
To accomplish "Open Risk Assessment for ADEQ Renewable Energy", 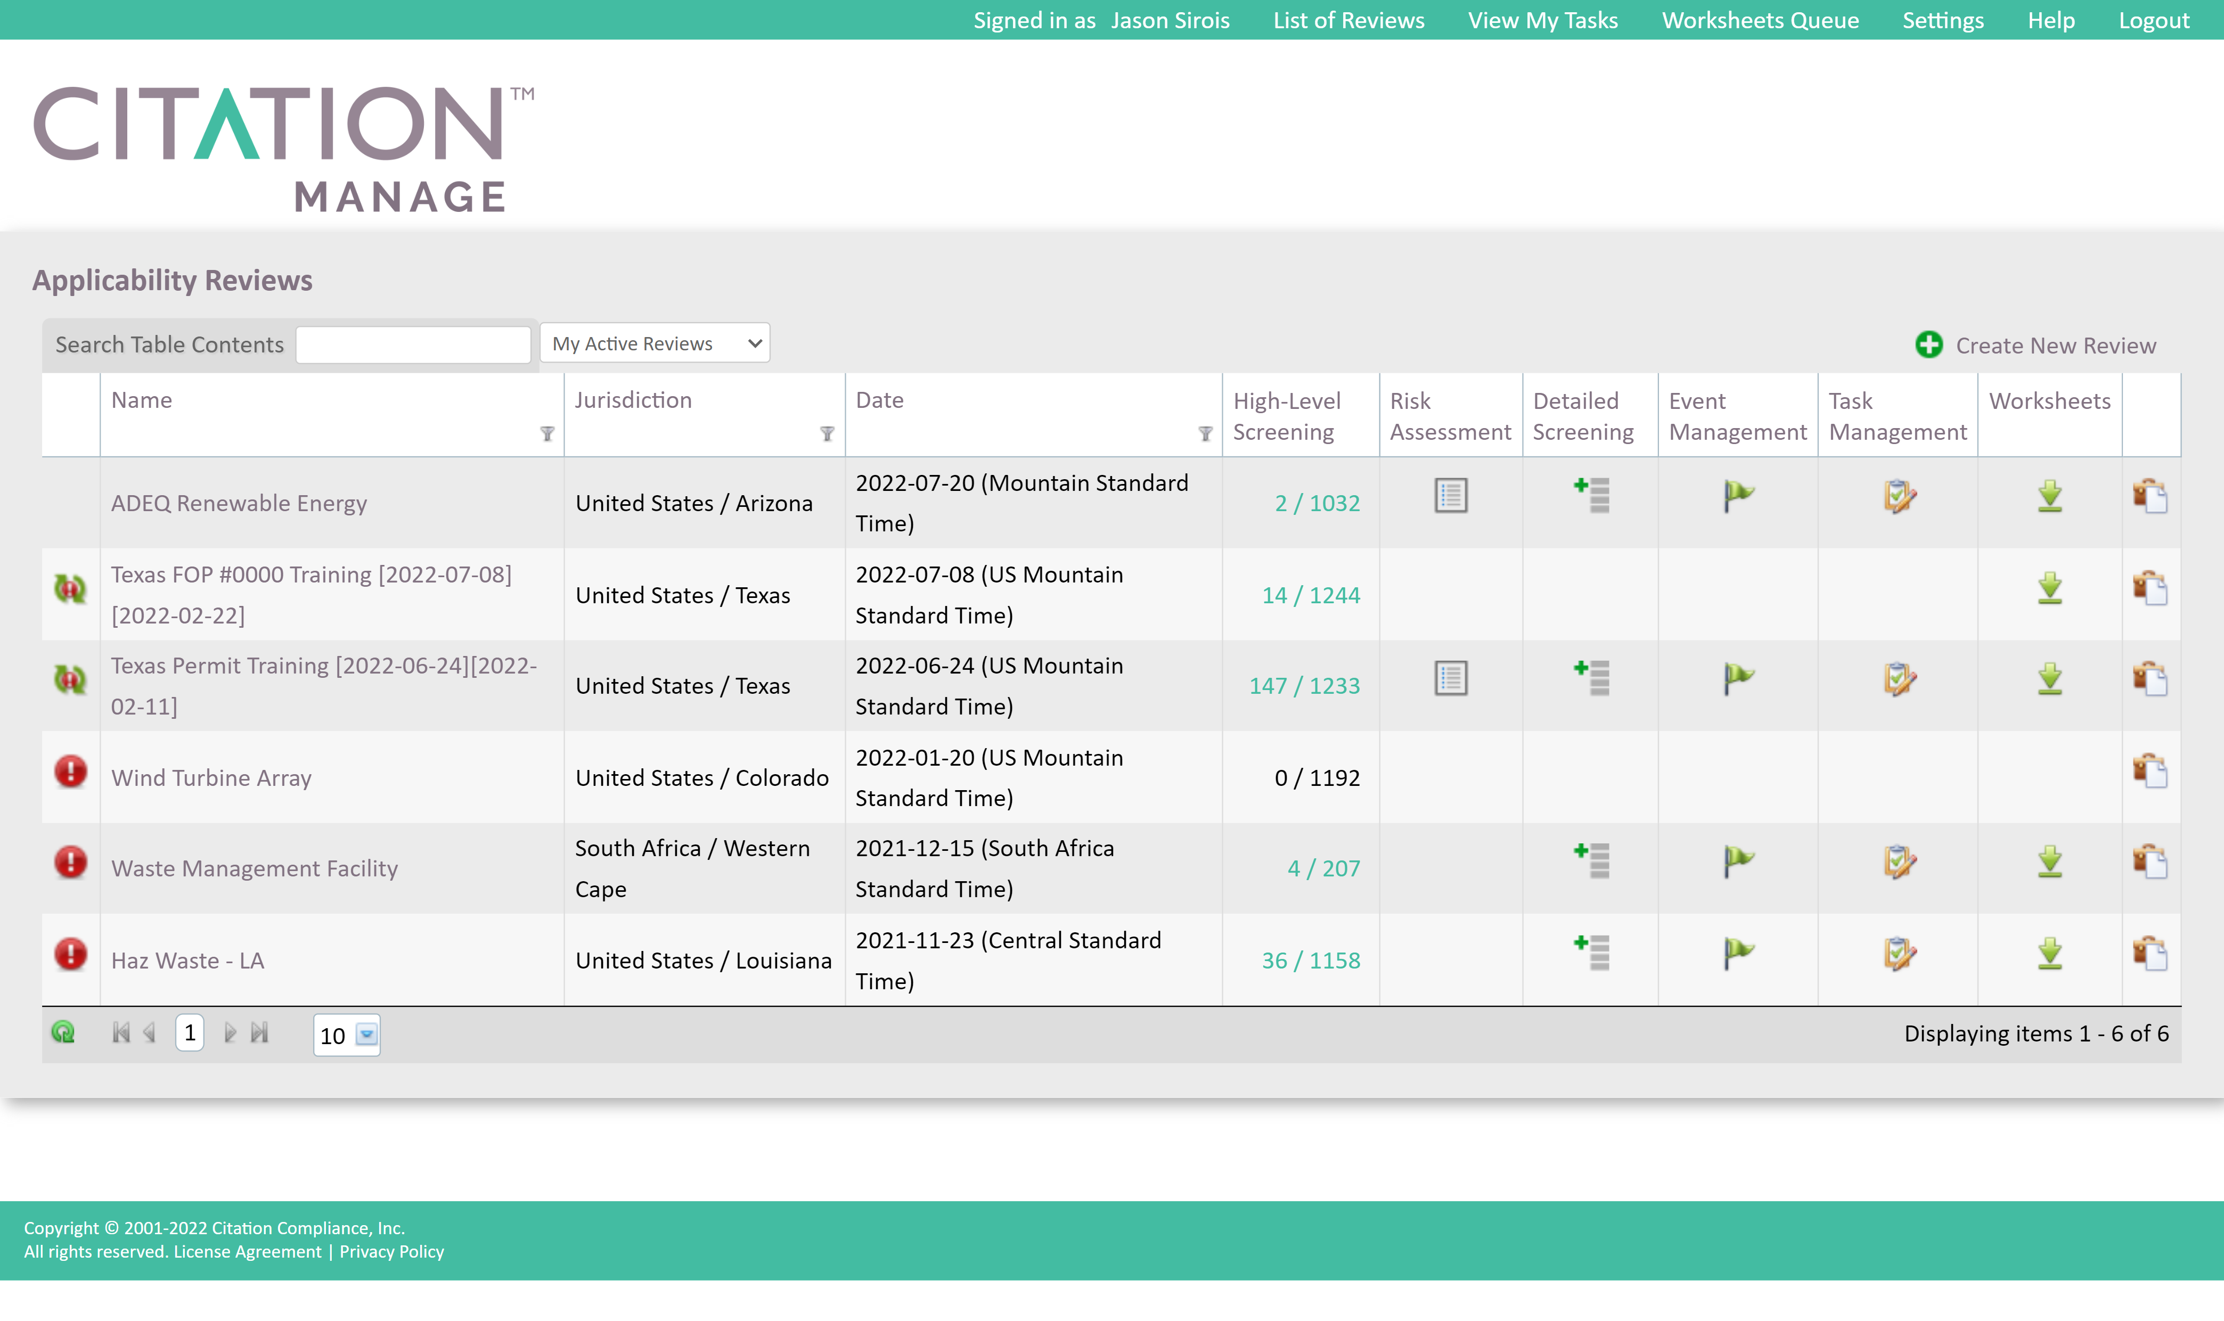I will point(1450,496).
